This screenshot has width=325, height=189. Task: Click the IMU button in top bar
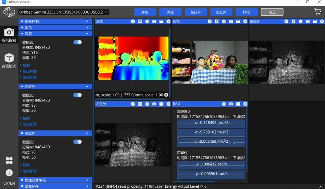point(246,12)
